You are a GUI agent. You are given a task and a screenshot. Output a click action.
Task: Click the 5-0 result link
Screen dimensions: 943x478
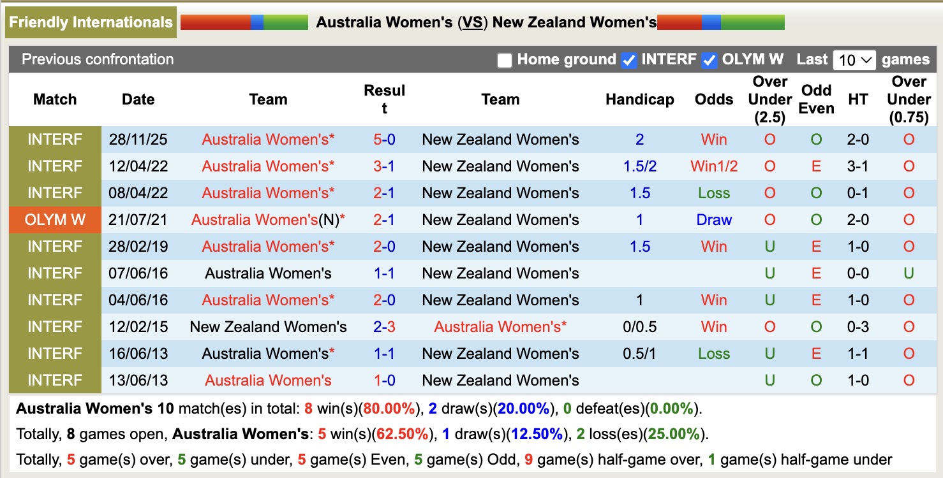click(384, 139)
